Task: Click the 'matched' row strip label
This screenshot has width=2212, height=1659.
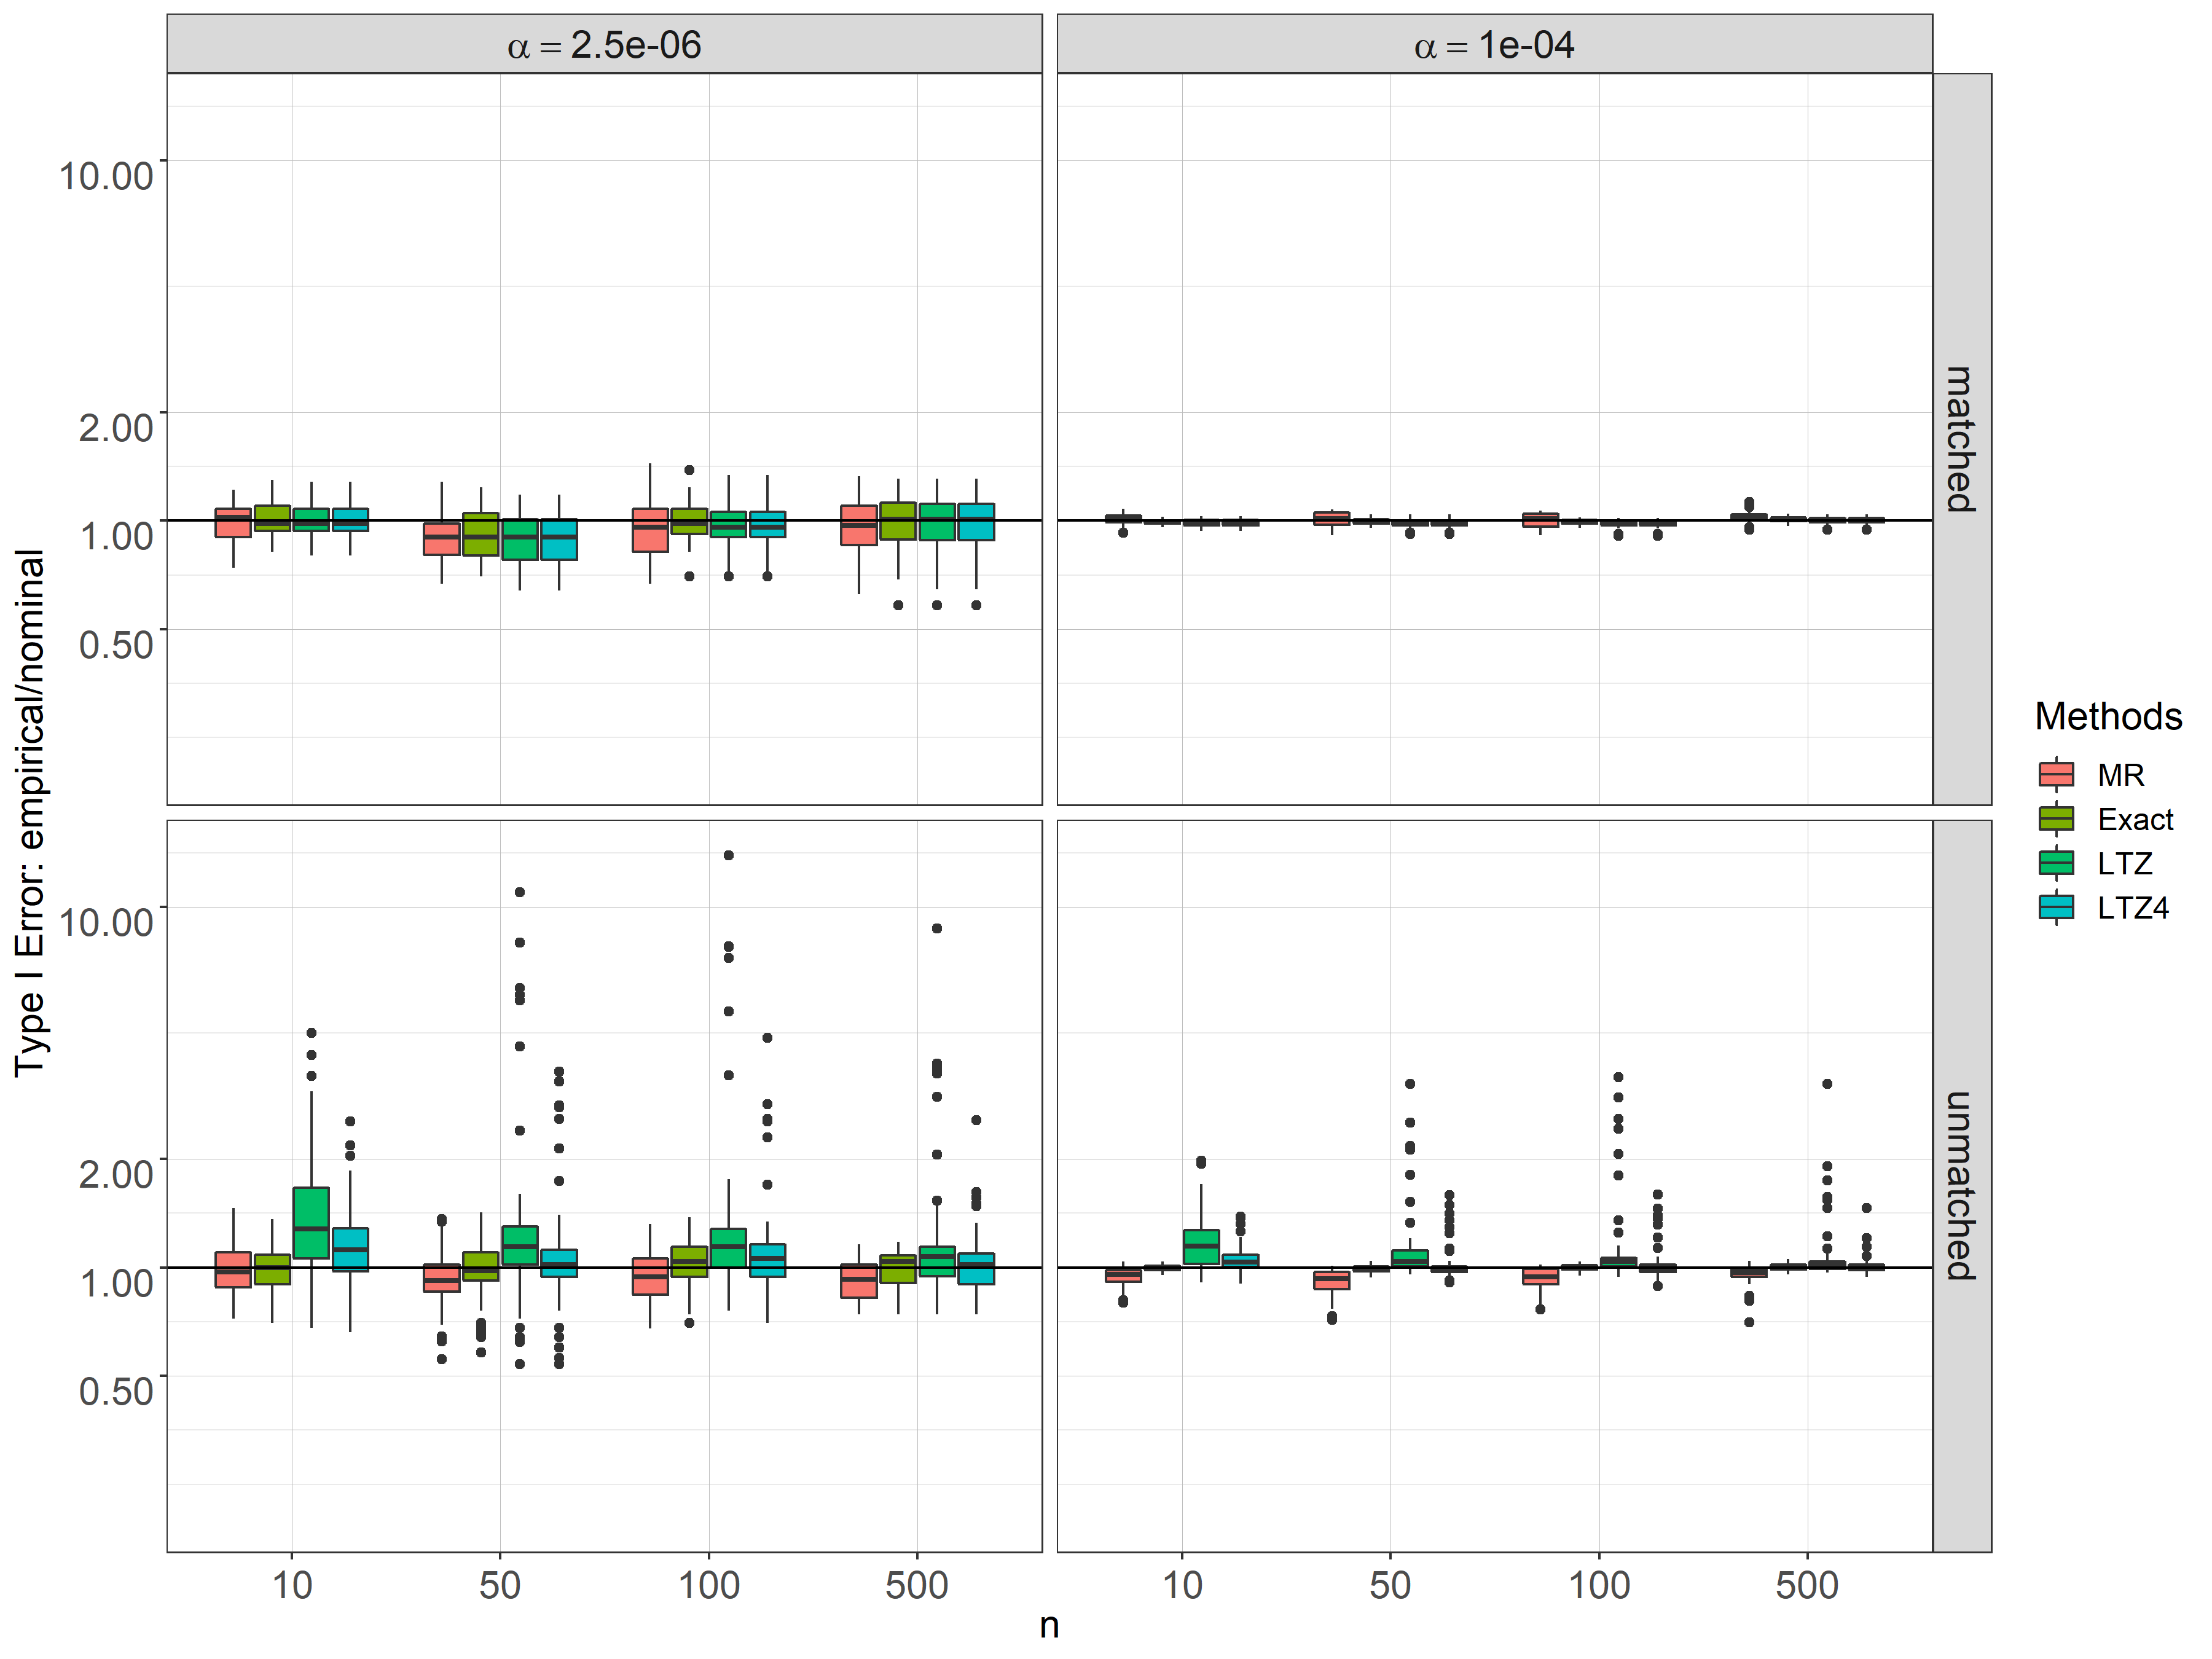Action: tap(1961, 439)
